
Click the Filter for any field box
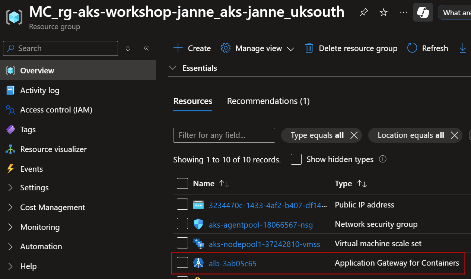[x=224, y=135]
